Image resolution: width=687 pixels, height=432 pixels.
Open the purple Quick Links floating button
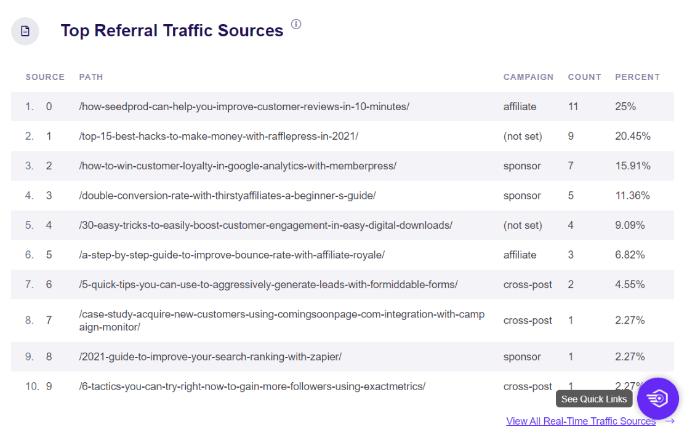657,399
